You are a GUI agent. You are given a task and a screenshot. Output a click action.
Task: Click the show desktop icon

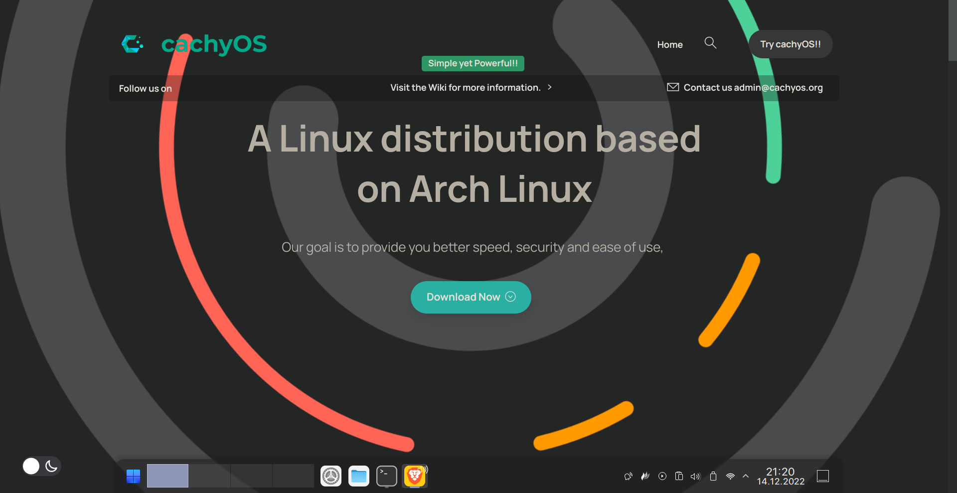823,476
